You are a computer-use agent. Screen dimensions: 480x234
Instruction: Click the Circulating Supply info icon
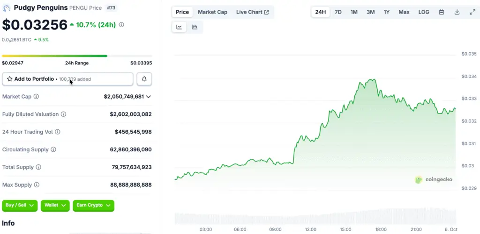53,149
